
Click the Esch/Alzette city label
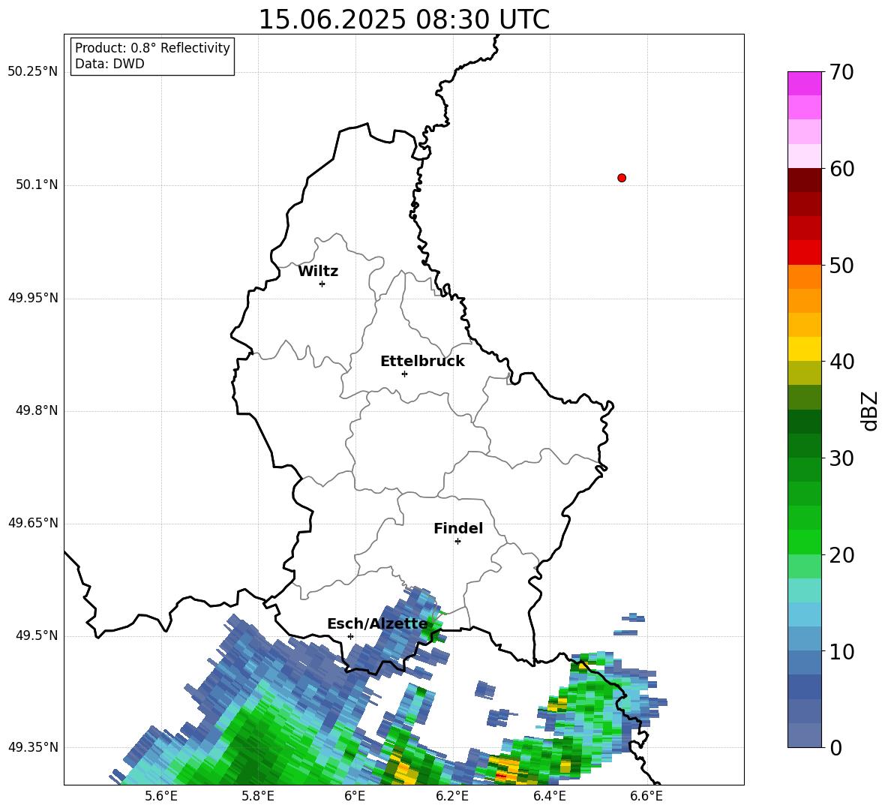[377, 623]
